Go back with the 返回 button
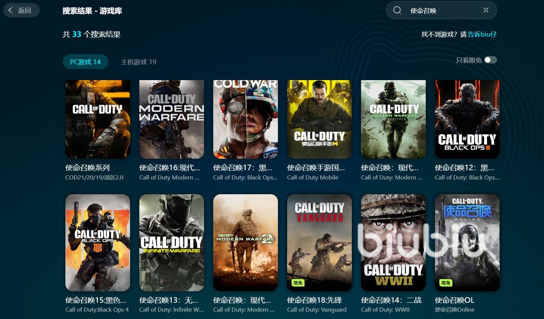This screenshot has width=544, height=319. 21,10
